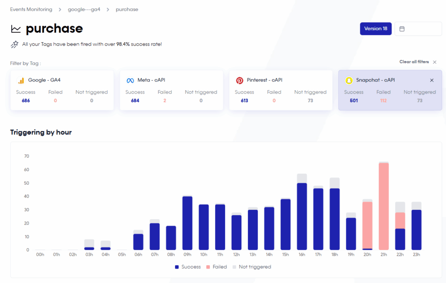Click the Pinterest cAPI logo icon
Image resolution: width=446 pixels, height=283 pixels.
click(x=240, y=81)
